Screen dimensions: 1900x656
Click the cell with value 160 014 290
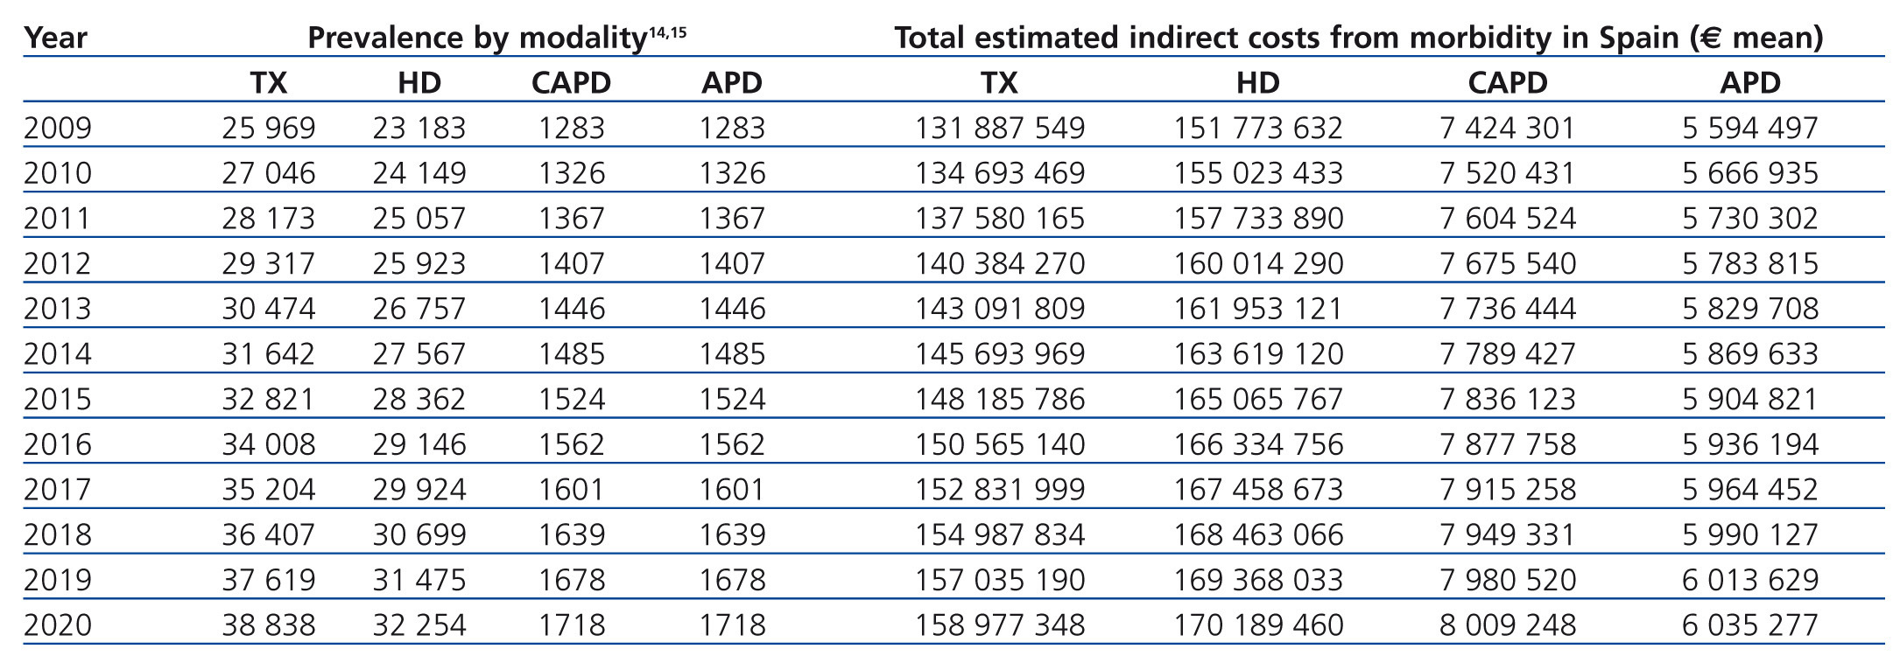1257,264
